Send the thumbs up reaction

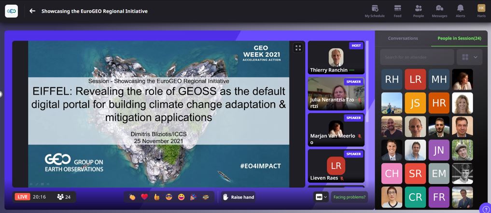(156, 197)
